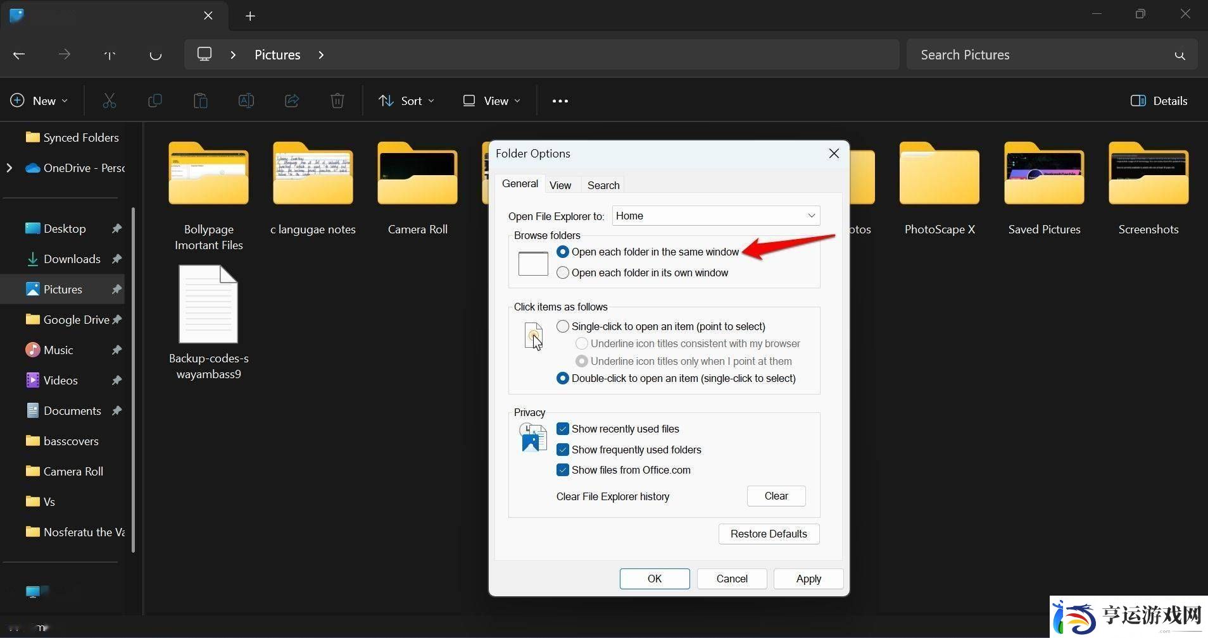Open the Bollypage Imortant Files folder

[x=209, y=196]
